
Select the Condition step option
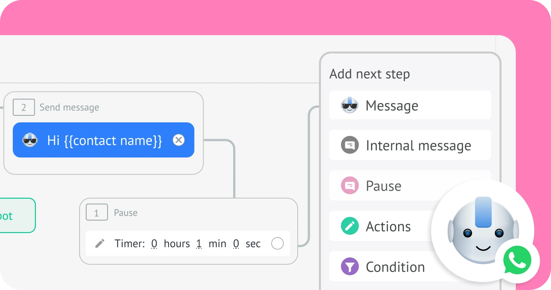395,267
